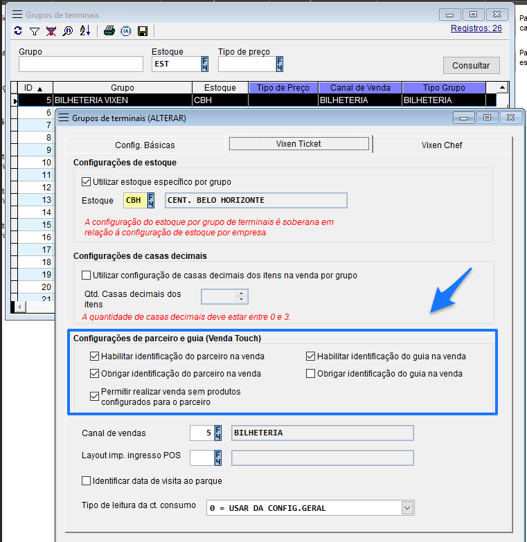Viewport: 527px width, 542px height.
Task: Close the Grupos de terminais (ALTERAR) window
Action: point(511,118)
